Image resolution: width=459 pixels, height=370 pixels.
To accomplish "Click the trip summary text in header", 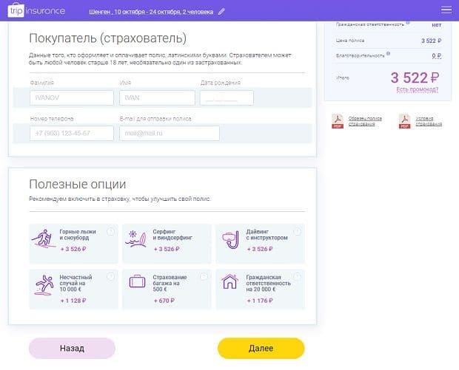I will (x=151, y=12).
